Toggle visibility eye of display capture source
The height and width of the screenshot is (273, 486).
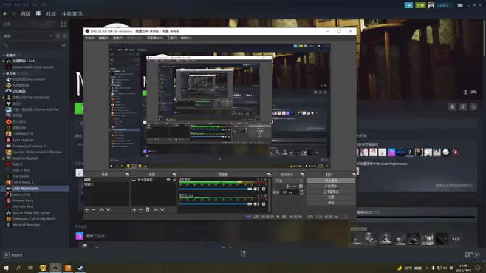tap(168, 180)
